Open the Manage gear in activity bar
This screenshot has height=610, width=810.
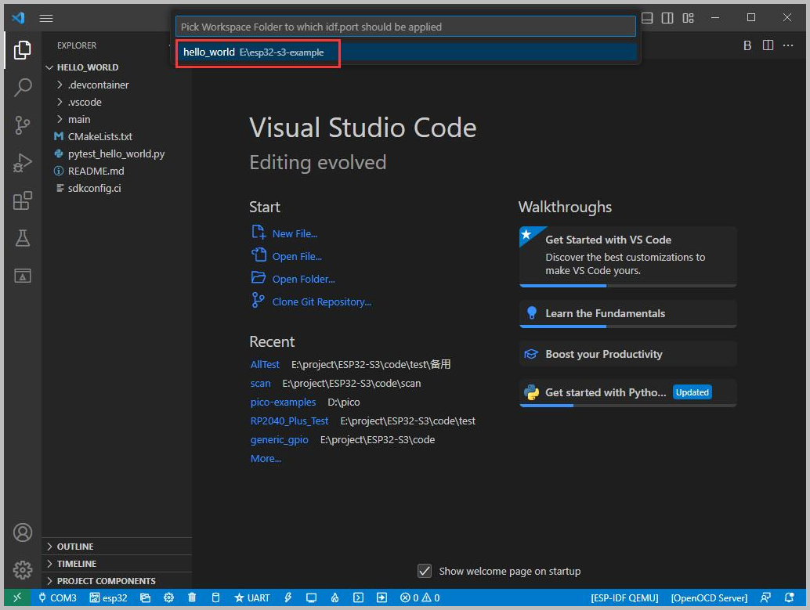23,569
